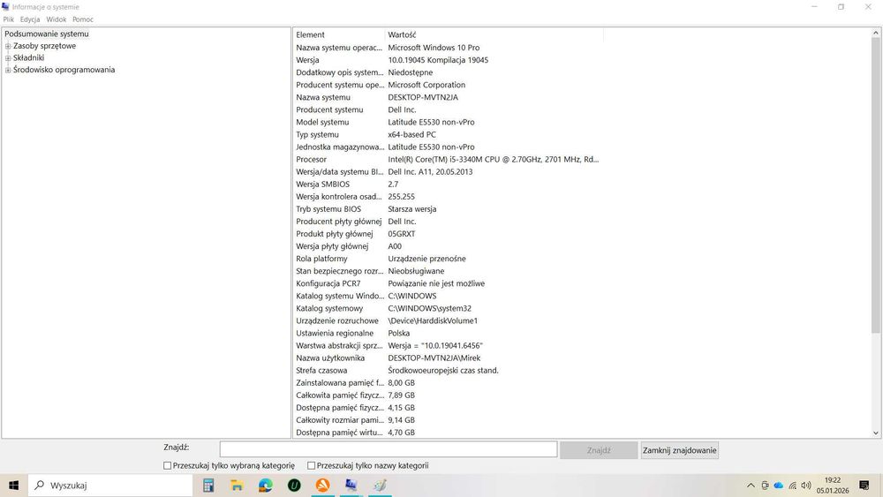
Task: Select the '7,89 GB' total physical memory value
Action: pos(401,395)
